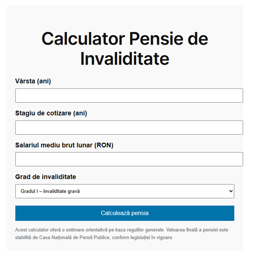This screenshot has height=258, width=254.
Task: Click the "Salariul mediu brut lunar (RON)" label
Action: pos(64,145)
